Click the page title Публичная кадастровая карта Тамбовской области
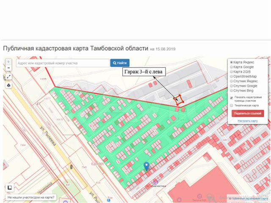Image resolution: width=271 pixels, height=203 pixels. click(x=76, y=48)
